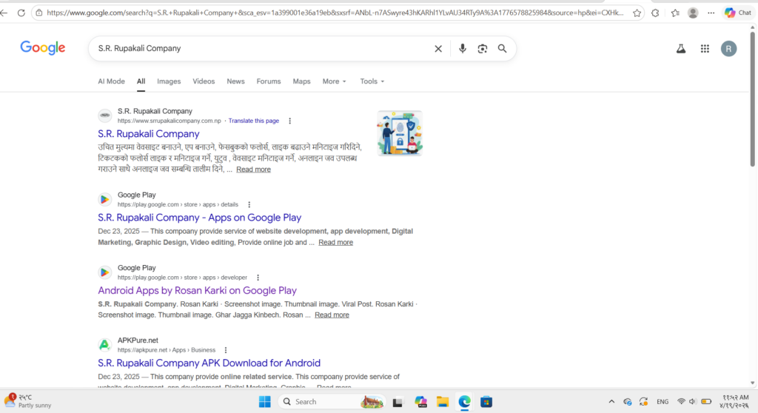Open File Explorer from the taskbar
Viewport: 758px width, 413px height.
pos(443,402)
